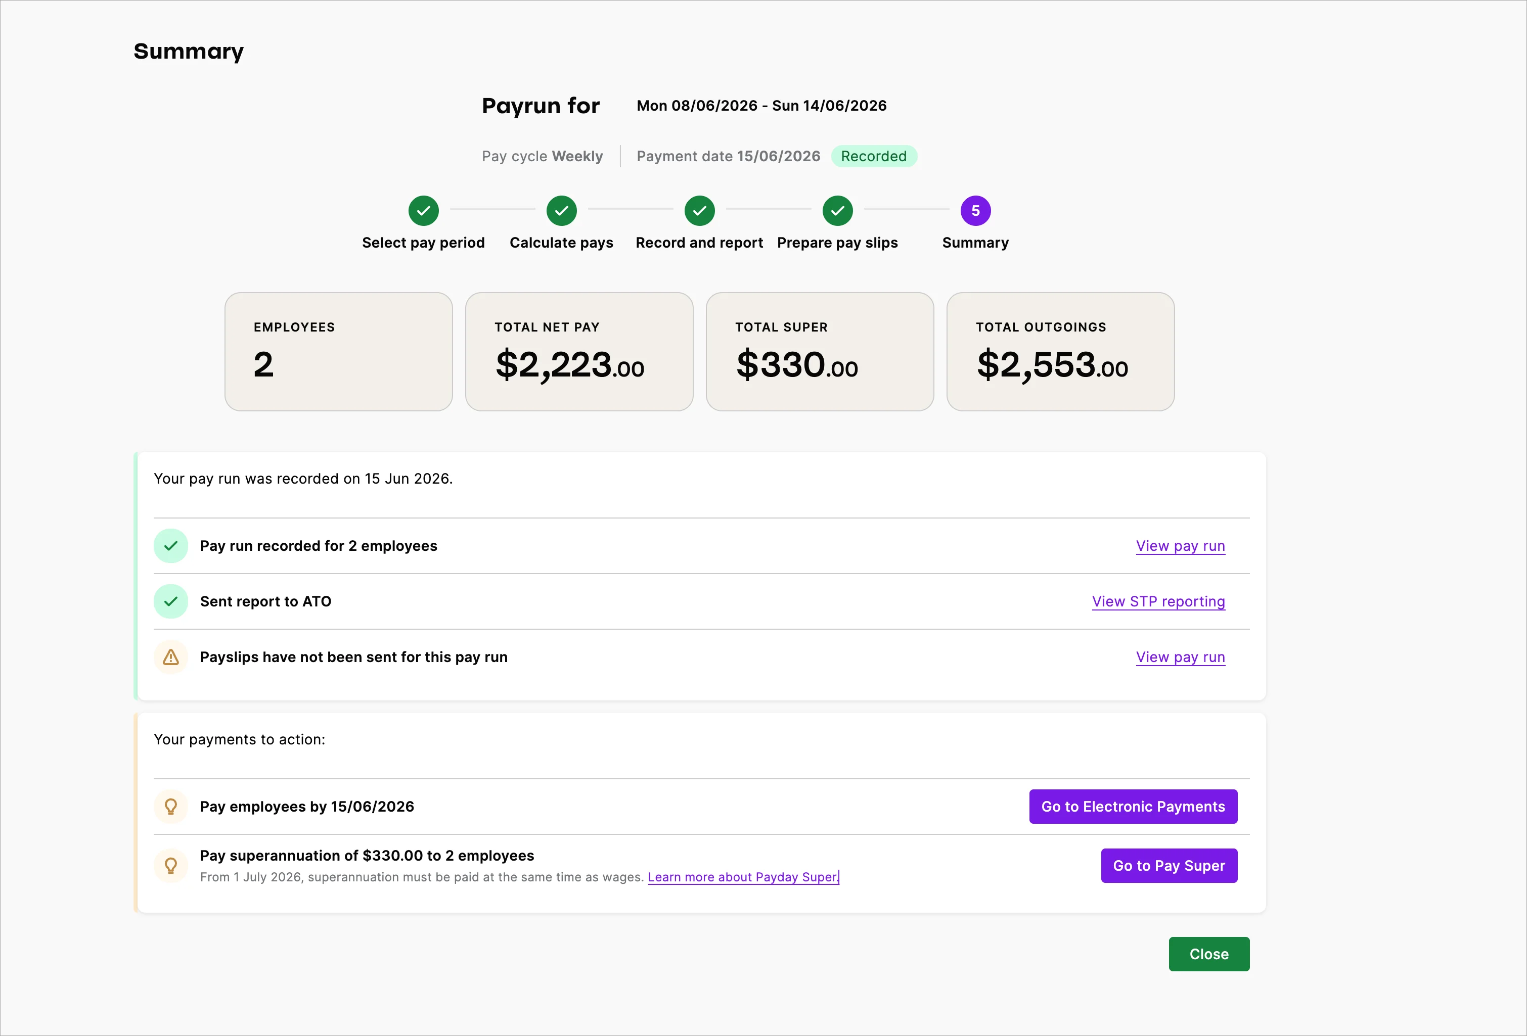
Task: Click Learn more about Payday Super
Action: (x=742, y=877)
